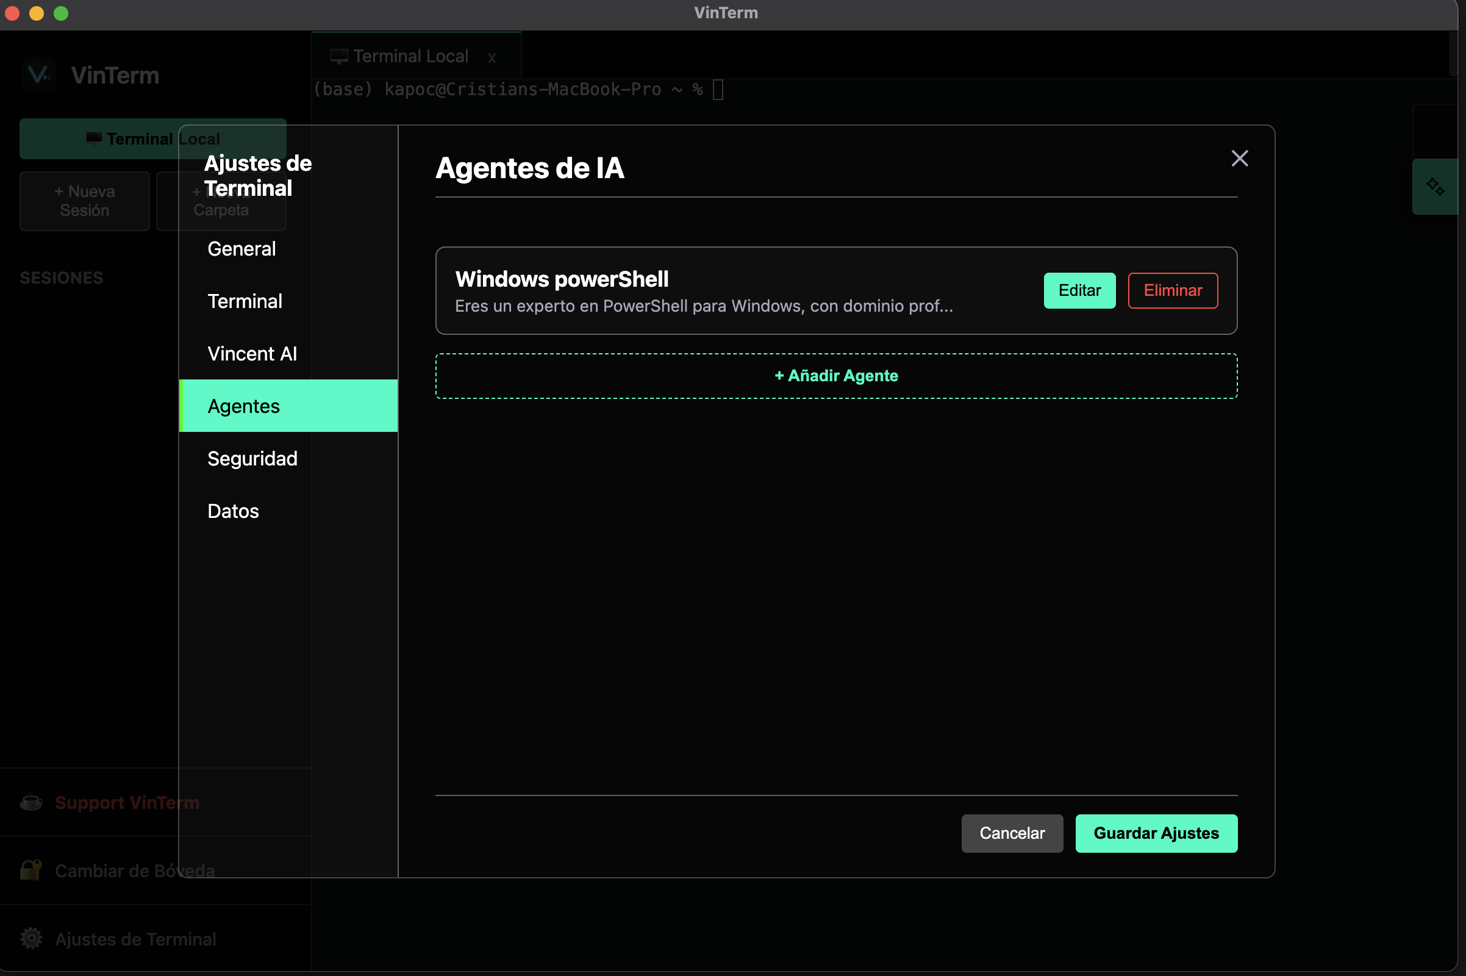Open the Terminal settings section
Screen dimensions: 1466x976
(288, 301)
